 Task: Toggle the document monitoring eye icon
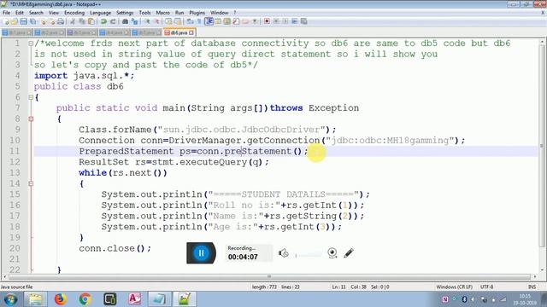pyautogui.click(x=255, y=21)
